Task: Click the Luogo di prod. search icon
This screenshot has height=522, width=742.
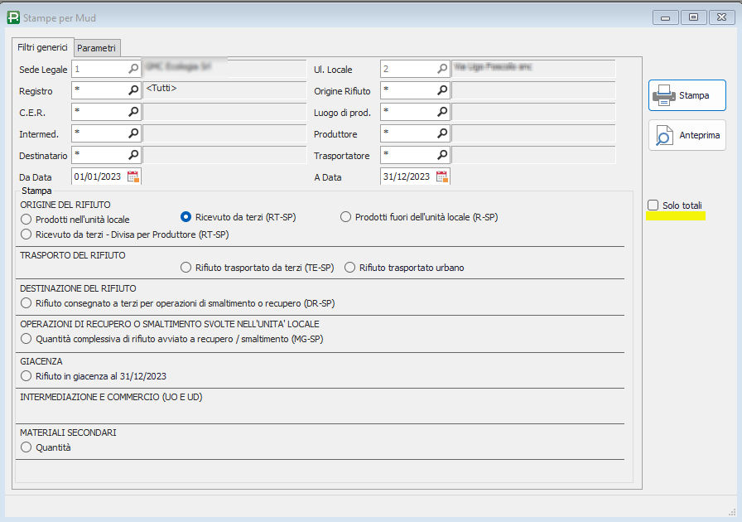Action: tap(442, 112)
